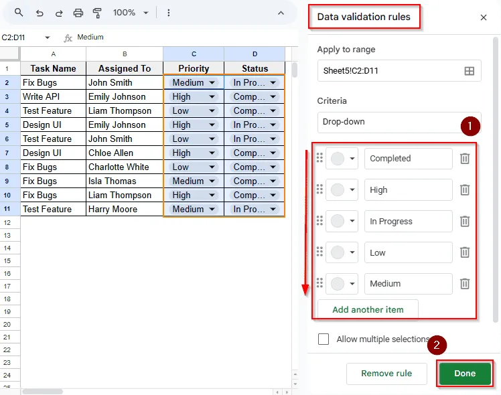This screenshot has height=395, width=501.
Task: Enable Allow multiple selections checkbox
Action: [324, 339]
